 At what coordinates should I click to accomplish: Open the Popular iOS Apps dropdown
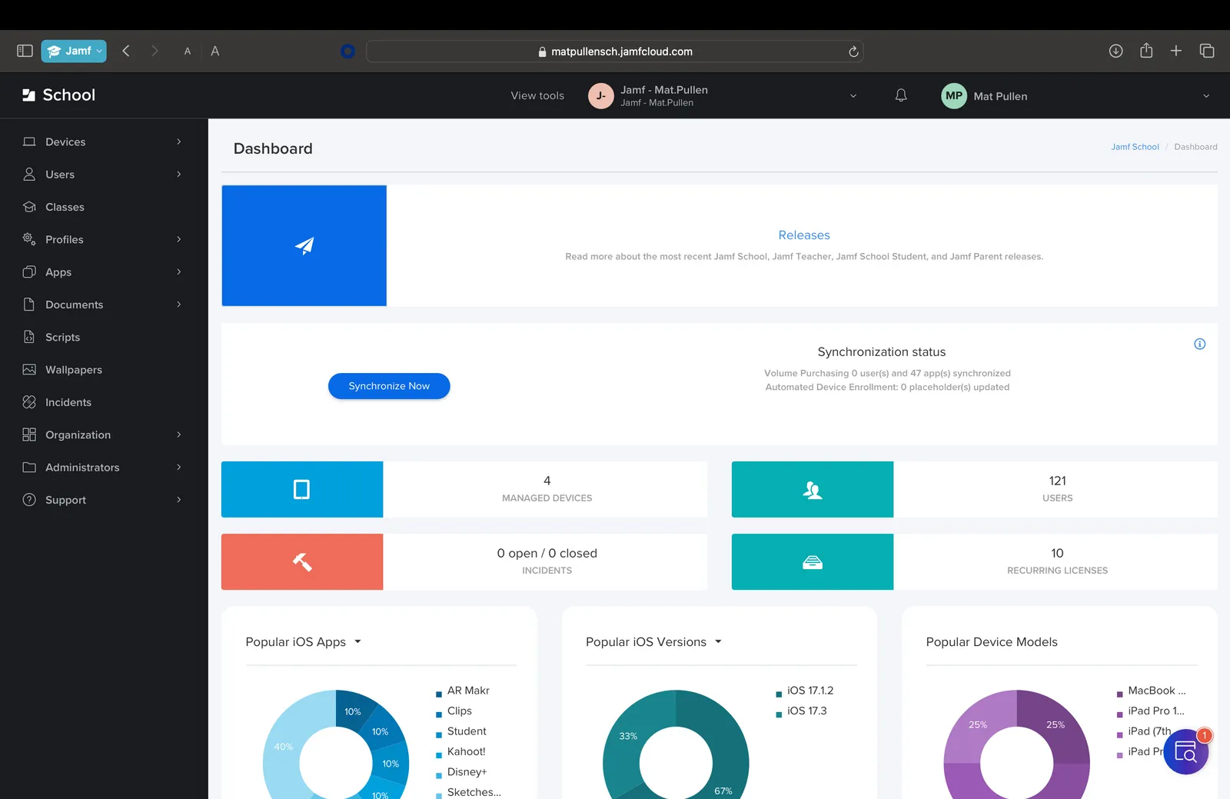(304, 642)
